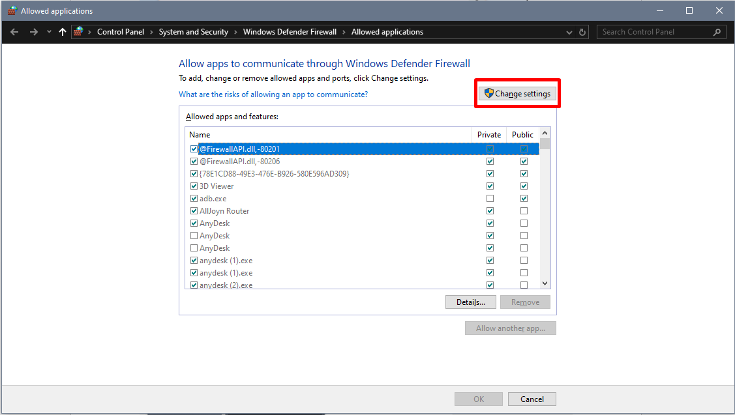Navigate to Windows Defender Firewall breadcrumb
The width and height of the screenshot is (735, 415).
tap(290, 32)
